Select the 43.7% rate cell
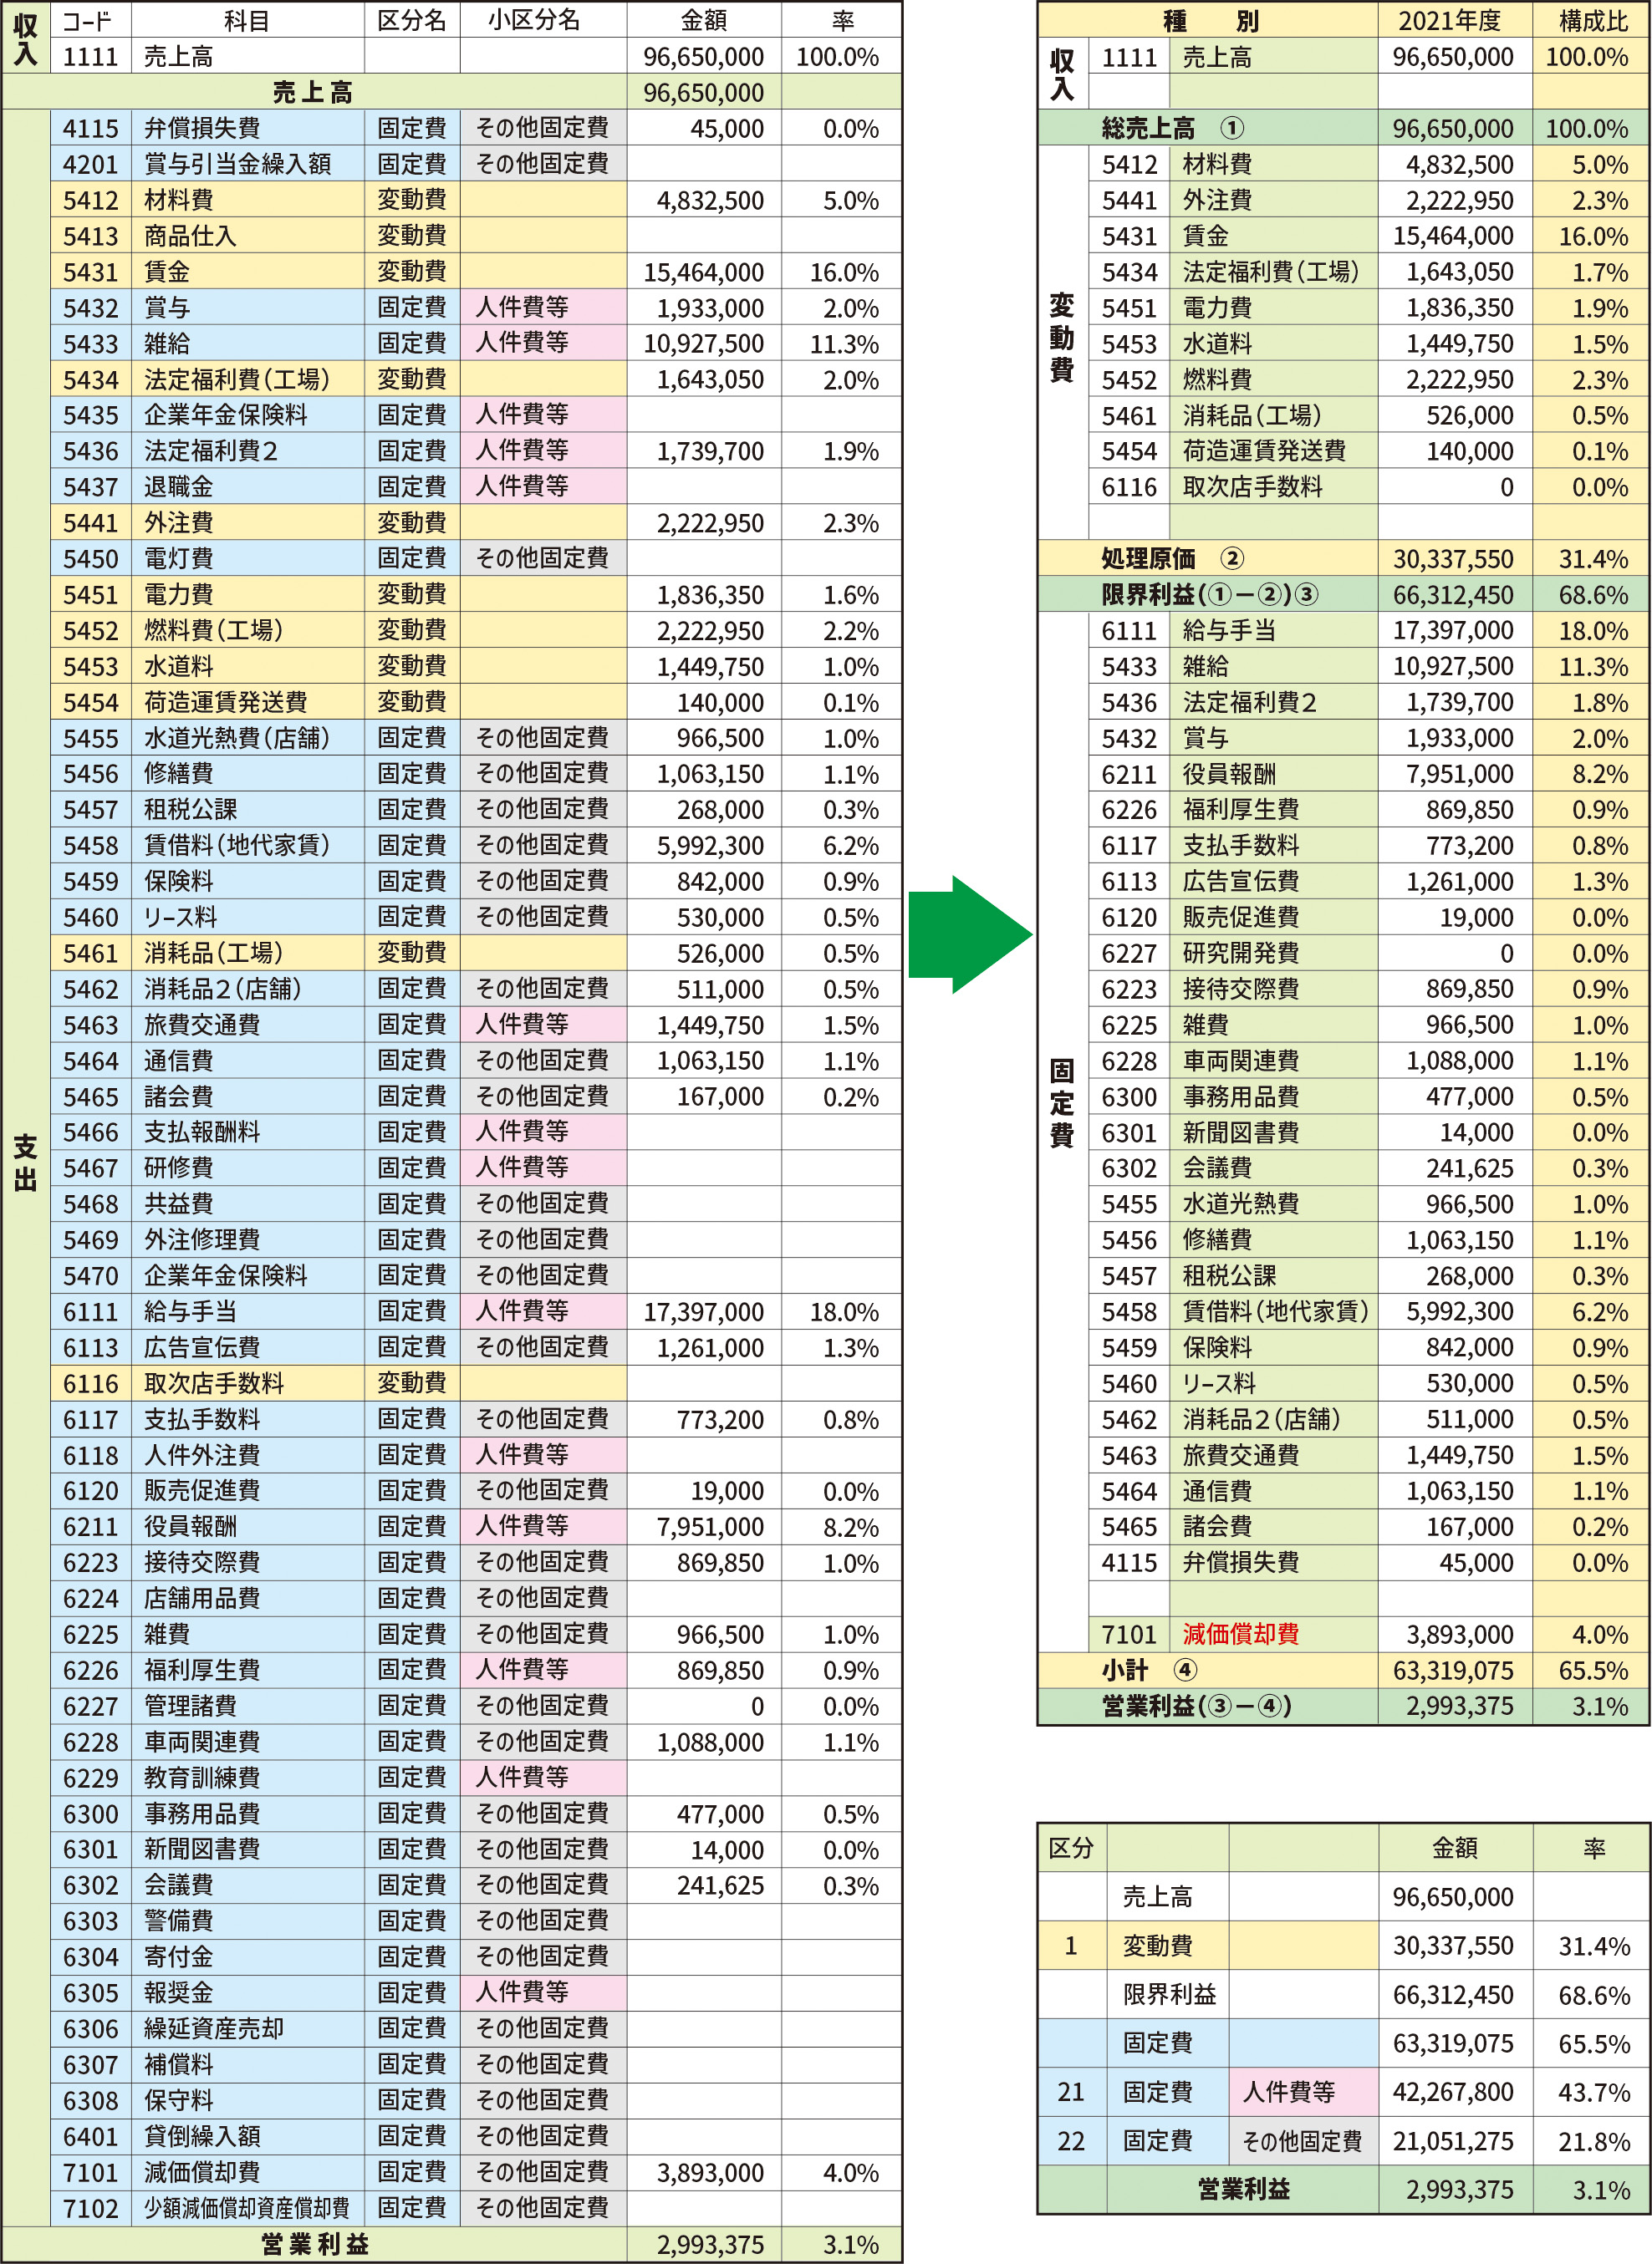The width and height of the screenshot is (1652, 2264). 1591,2092
